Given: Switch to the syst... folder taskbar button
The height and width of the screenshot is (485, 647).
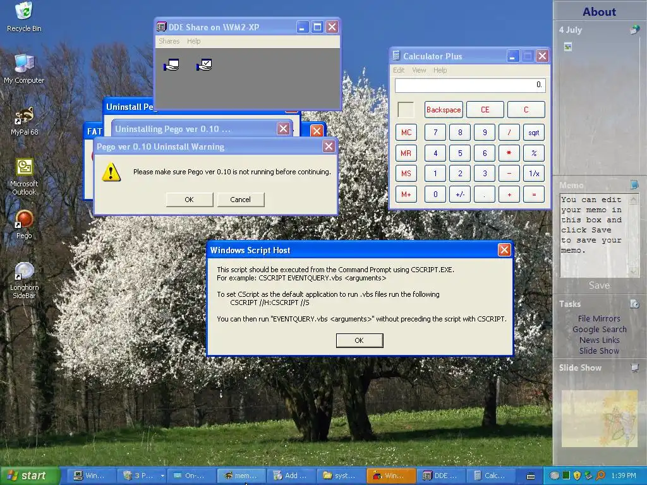Looking at the screenshot, I should click(x=341, y=476).
